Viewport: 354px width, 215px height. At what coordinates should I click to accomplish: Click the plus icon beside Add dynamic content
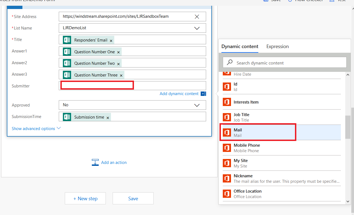[203, 94]
